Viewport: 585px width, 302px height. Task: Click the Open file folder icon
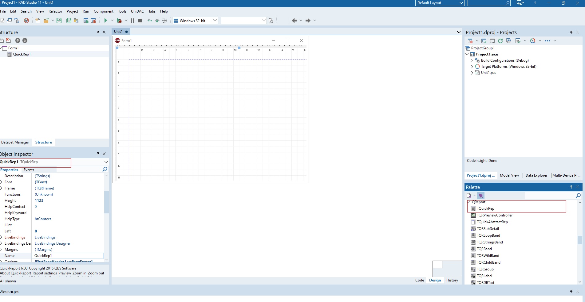(46, 21)
